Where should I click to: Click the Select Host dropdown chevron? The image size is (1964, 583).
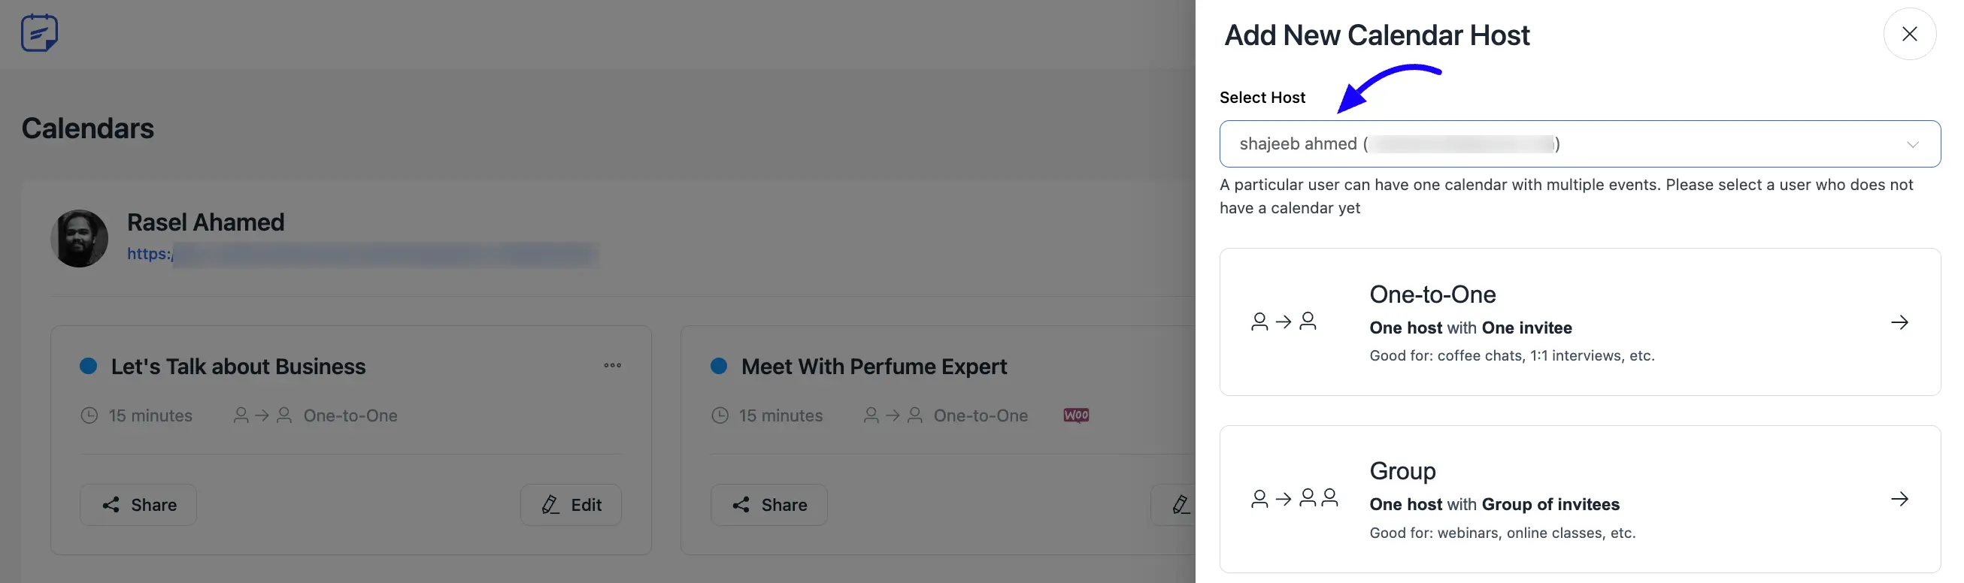coord(1912,144)
